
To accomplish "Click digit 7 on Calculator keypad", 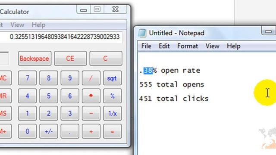I will pos(27,78).
